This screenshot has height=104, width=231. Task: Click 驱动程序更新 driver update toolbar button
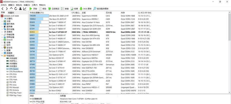click(x=101, y=9)
